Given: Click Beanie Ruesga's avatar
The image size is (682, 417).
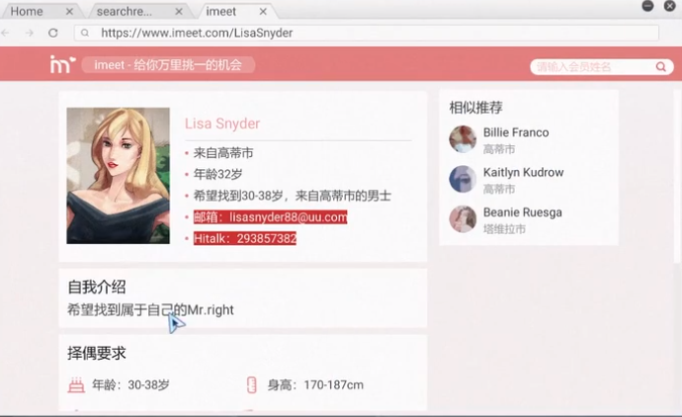Looking at the screenshot, I should (x=463, y=218).
